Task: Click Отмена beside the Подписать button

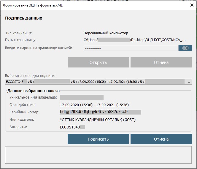Action: pyautogui.click(x=161, y=139)
